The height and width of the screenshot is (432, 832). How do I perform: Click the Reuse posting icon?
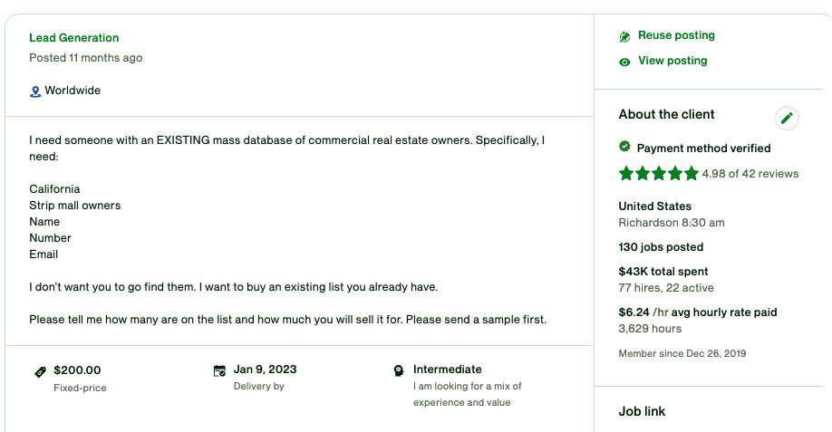624,36
